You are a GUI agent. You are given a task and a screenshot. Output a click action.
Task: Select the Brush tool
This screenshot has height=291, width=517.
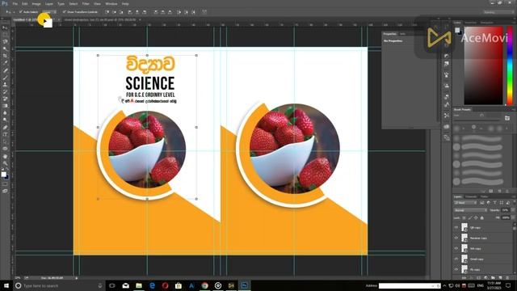coord(5,78)
